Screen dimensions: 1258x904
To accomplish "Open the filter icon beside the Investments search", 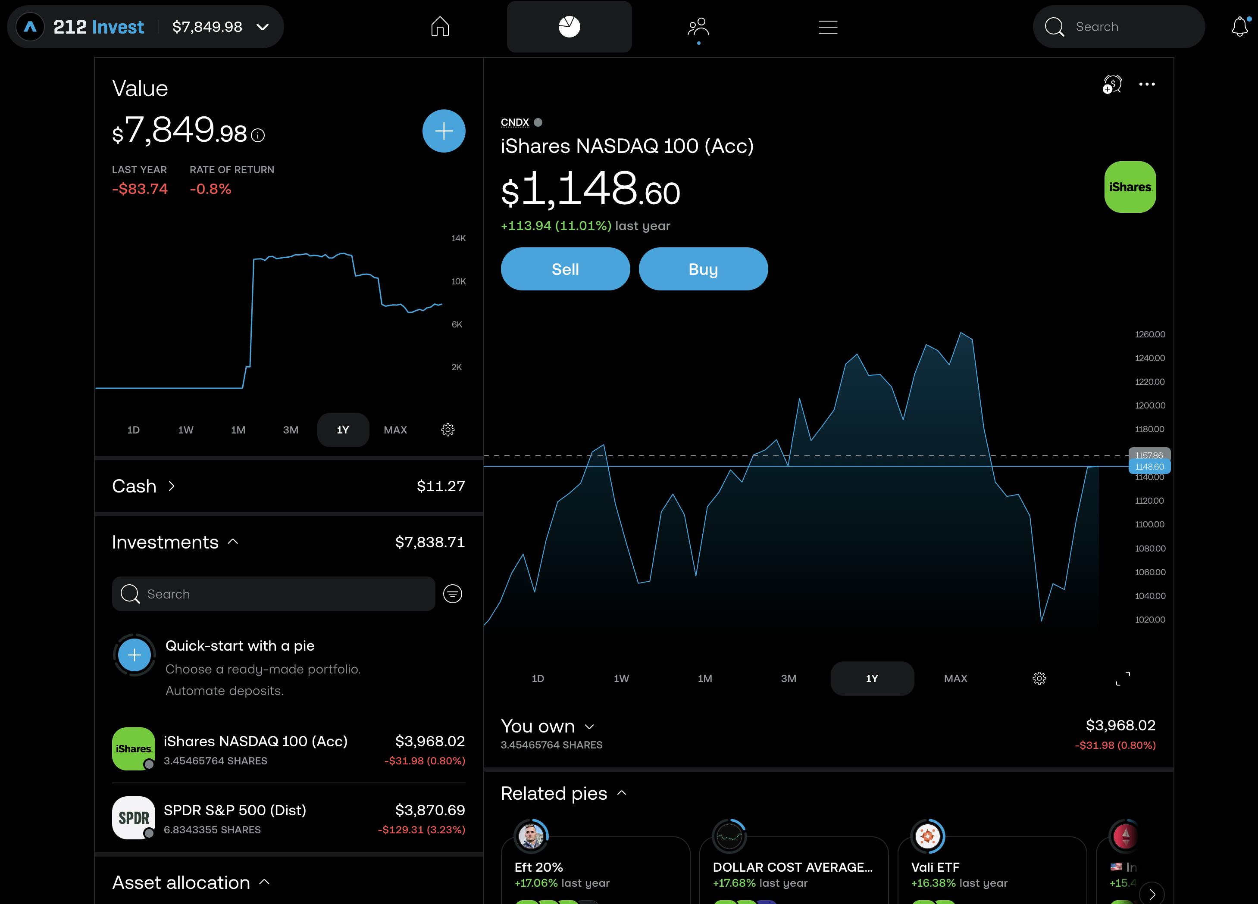I will click(x=453, y=594).
